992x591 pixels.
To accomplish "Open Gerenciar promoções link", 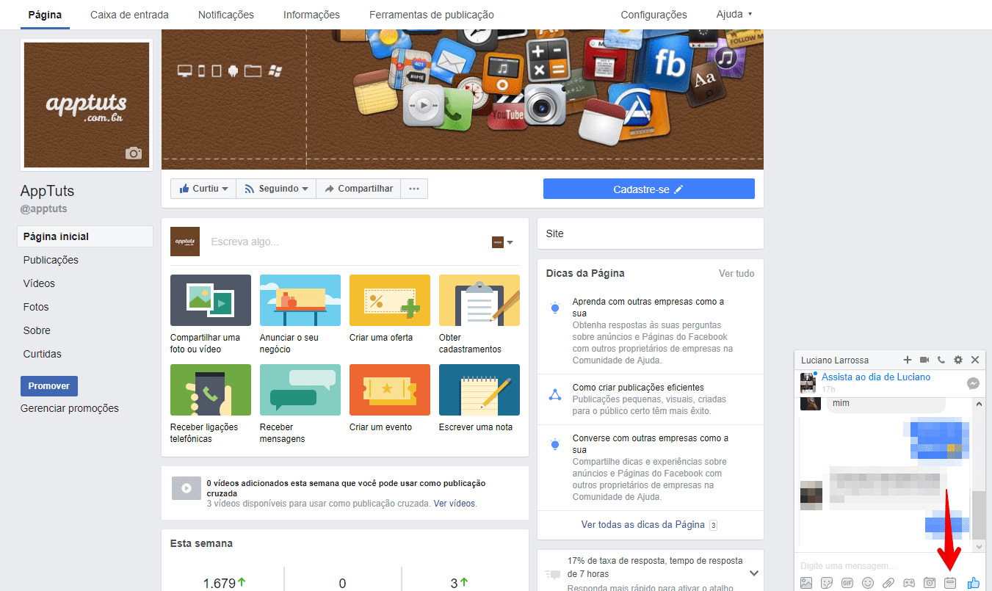I will pyautogui.click(x=70, y=408).
